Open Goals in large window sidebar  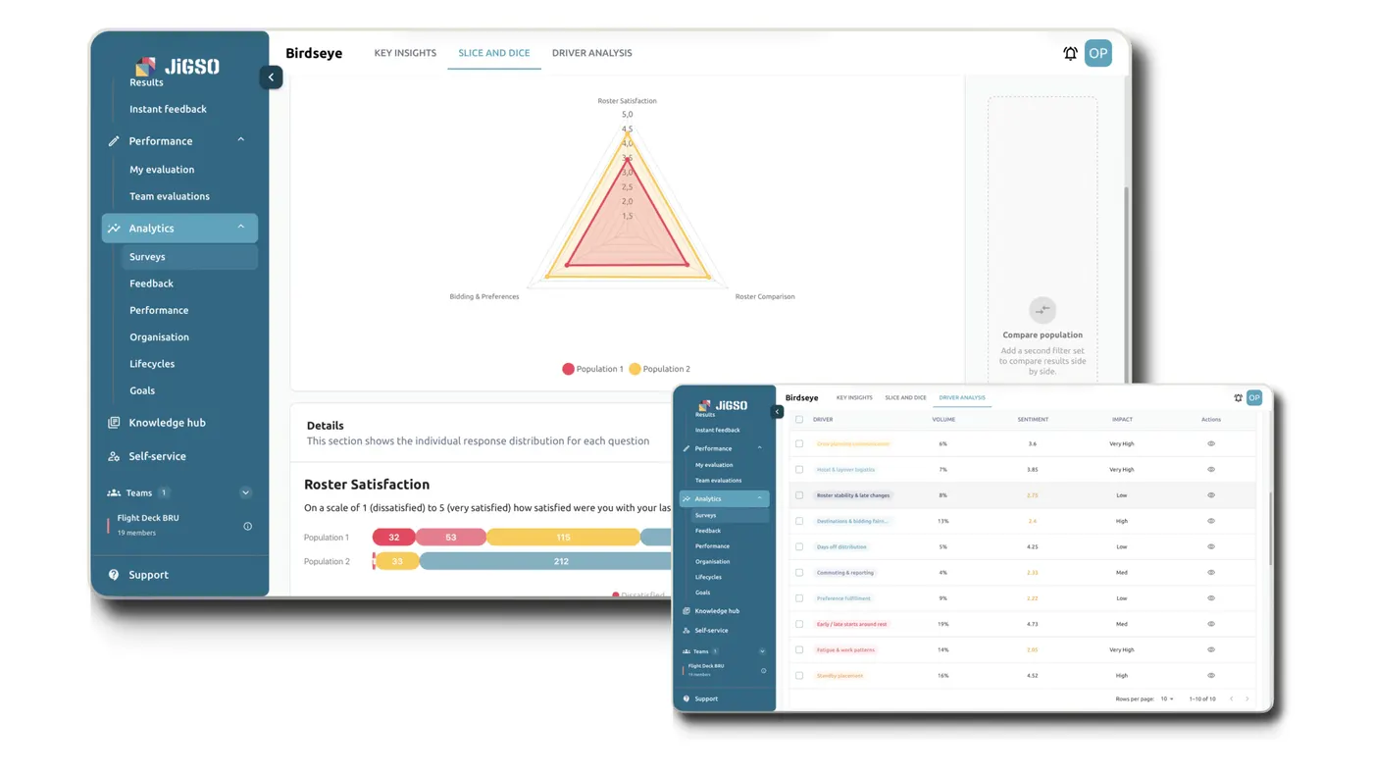(x=142, y=390)
